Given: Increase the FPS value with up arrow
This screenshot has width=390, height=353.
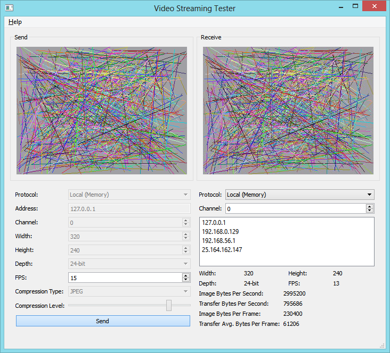Looking at the screenshot, I should 186,275.
